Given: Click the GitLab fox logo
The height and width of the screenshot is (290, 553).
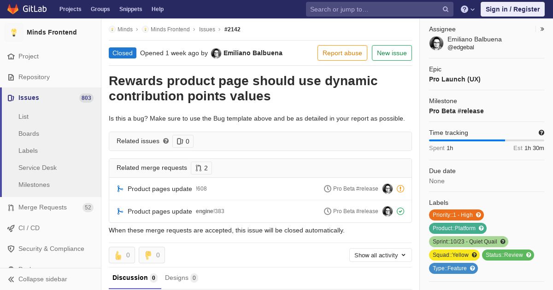Looking at the screenshot, I should tap(13, 9).
